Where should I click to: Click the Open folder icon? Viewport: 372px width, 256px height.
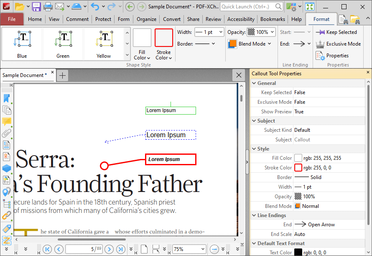(x=20, y=6)
